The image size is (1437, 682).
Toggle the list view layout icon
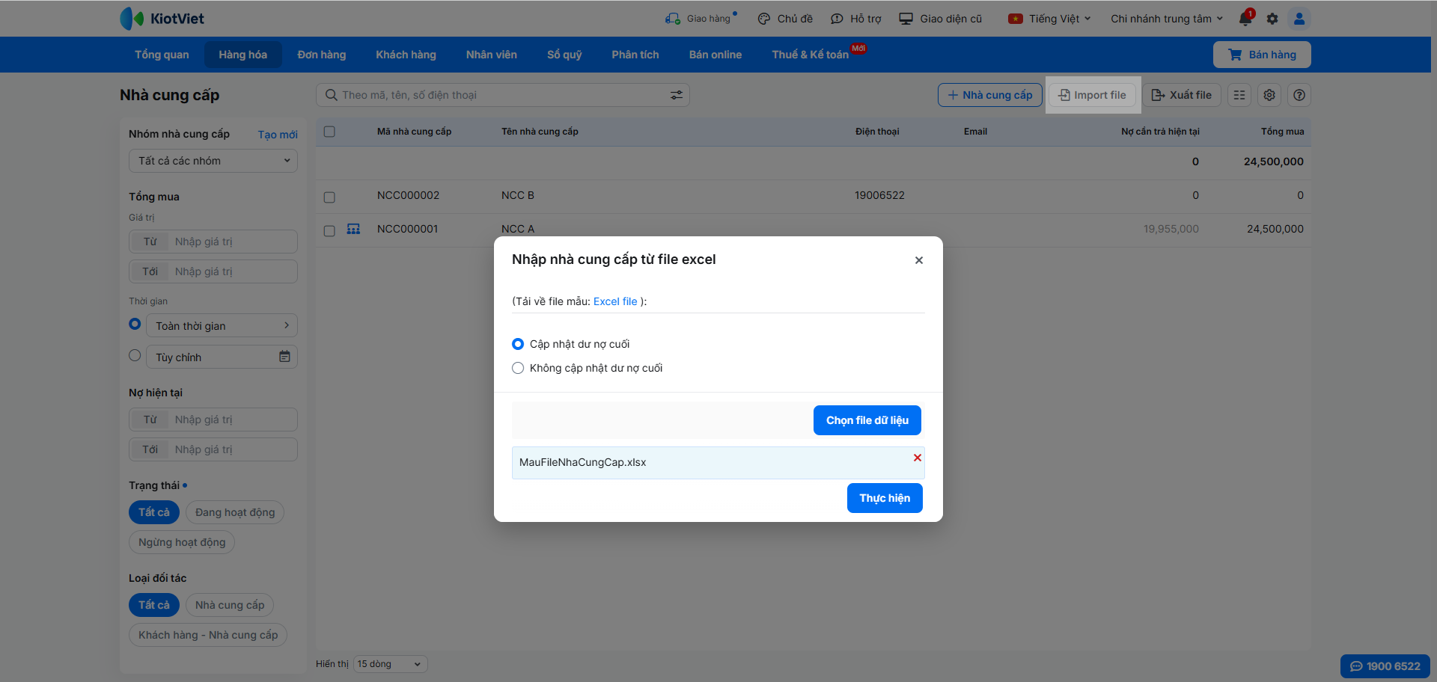1239,95
